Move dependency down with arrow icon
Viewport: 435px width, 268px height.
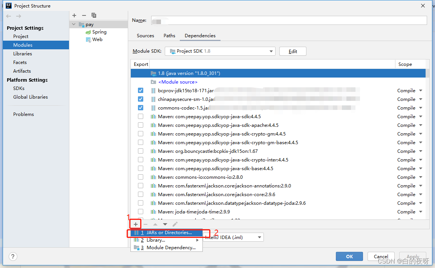(x=165, y=224)
